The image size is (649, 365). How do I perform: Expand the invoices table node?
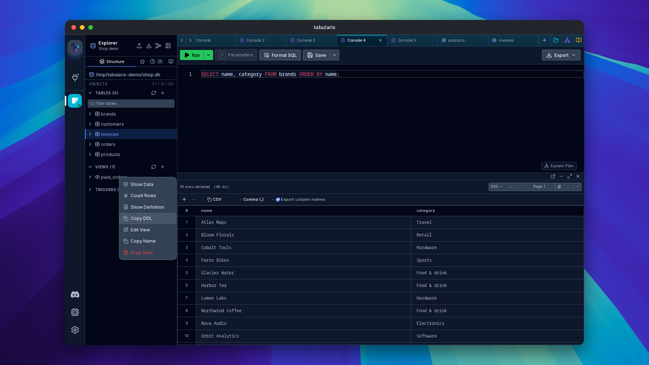(90, 134)
